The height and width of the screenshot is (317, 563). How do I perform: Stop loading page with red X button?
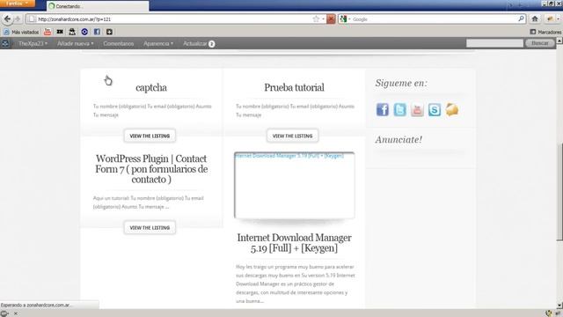[x=331, y=19]
